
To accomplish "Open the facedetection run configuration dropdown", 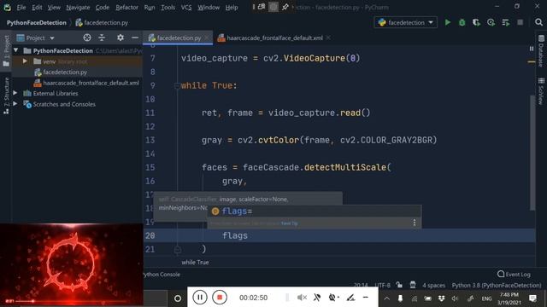I will click(x=406, y=23).
